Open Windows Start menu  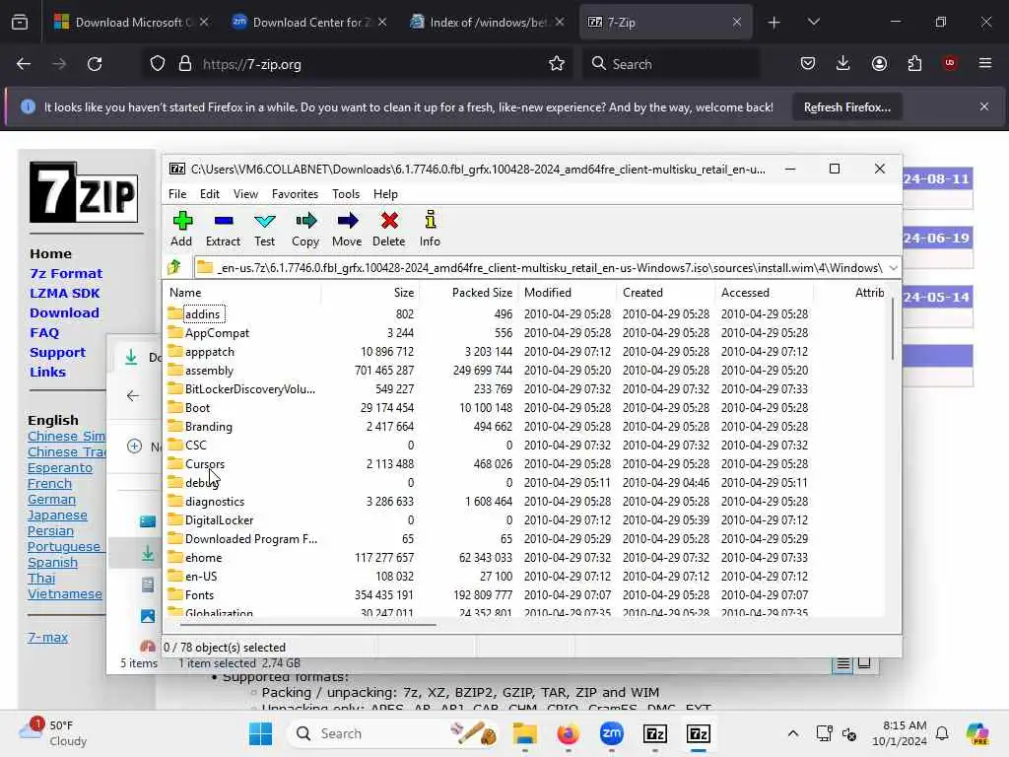(x=260, y=733)
